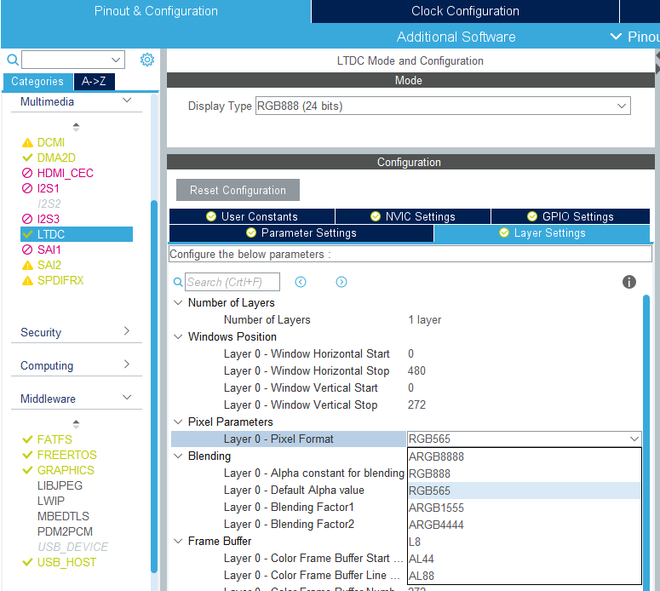Screen dimensions: 660x591
Task: Collapse the Middleware category
Action: pyautogui.click(x=127, y=398)
